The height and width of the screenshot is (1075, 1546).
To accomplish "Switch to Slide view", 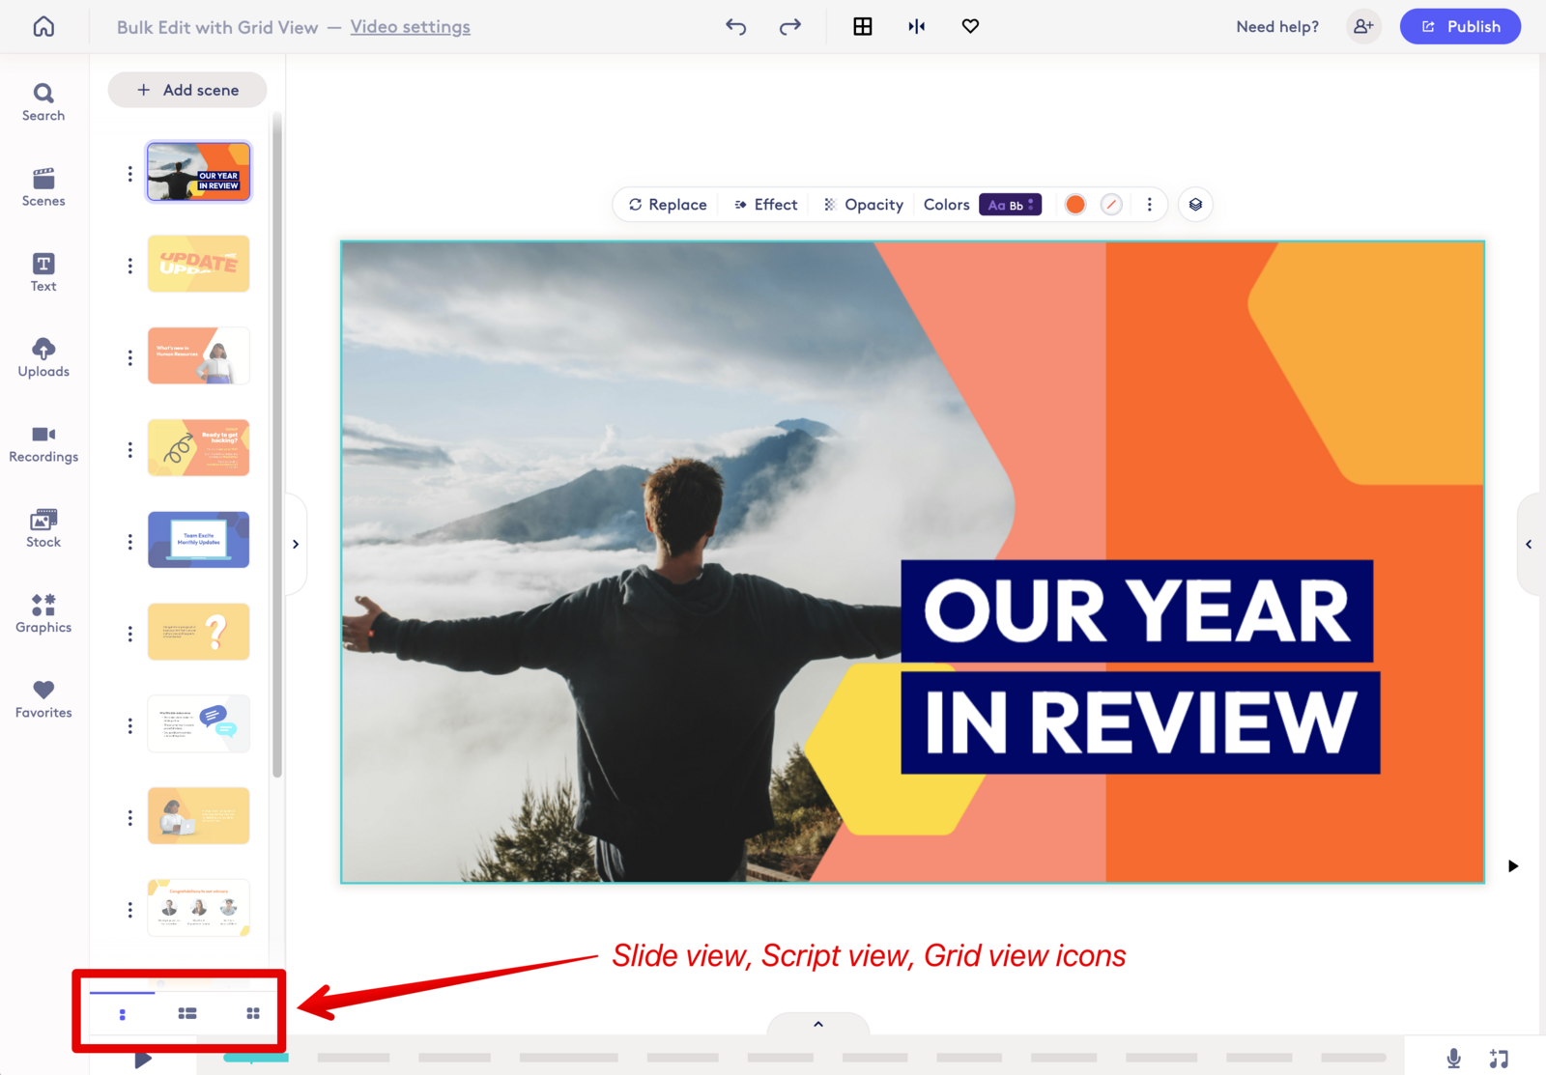I will pos(123,1014).
